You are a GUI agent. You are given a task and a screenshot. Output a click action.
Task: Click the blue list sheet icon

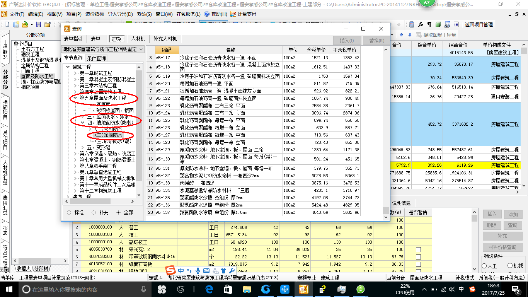pyautogui.click(x=456, y=24)
